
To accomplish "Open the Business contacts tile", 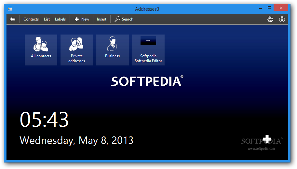I will [113, 50].
